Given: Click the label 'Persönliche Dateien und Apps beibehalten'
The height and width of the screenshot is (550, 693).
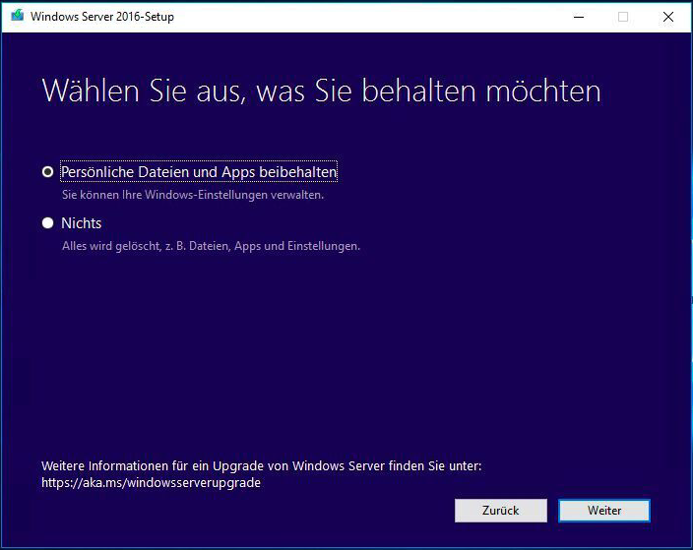Looking at the screenshot, I should pyautogui.click(x=199, y=172).
